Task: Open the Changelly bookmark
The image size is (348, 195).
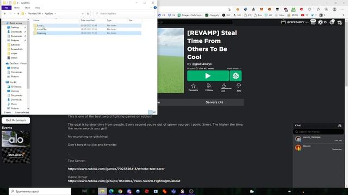Action: point(212,15)
